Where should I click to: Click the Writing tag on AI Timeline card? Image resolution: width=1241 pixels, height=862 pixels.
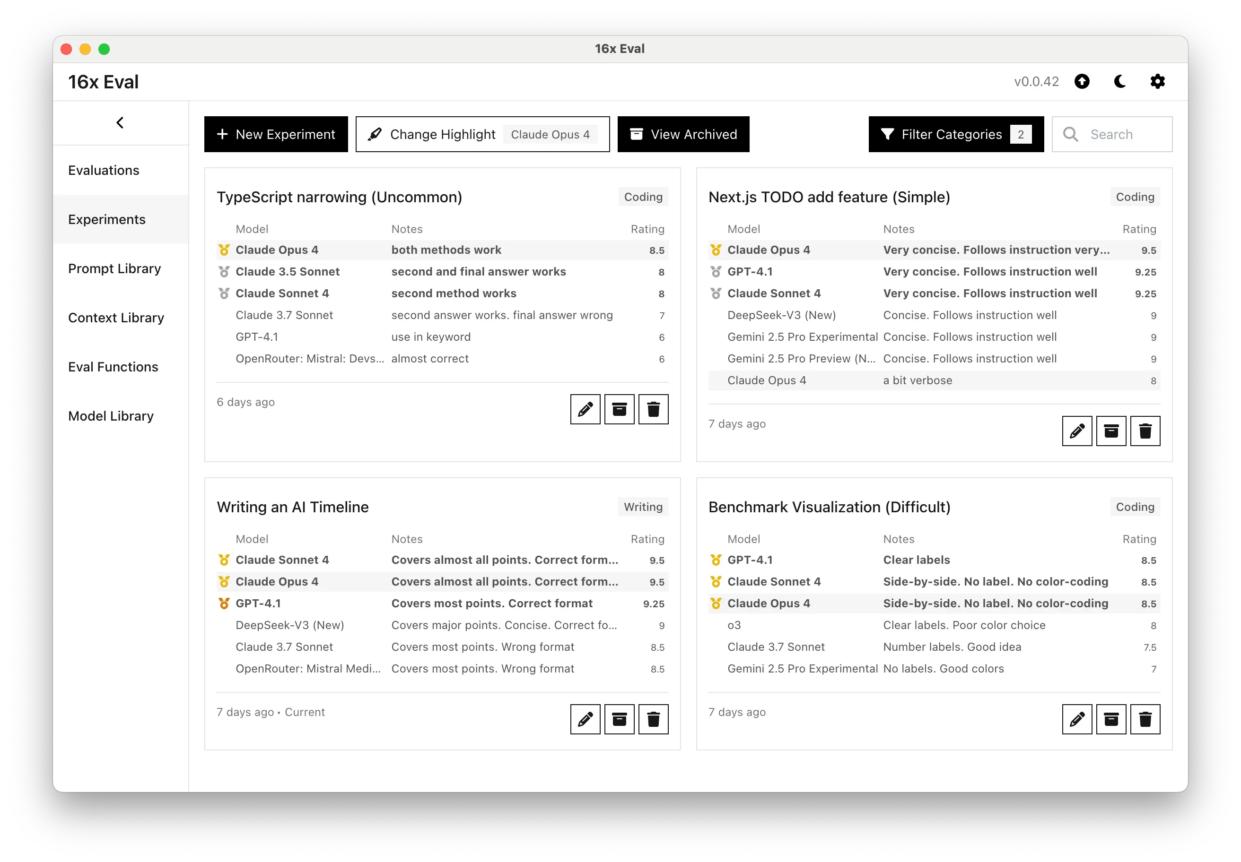tap(643, 507)
